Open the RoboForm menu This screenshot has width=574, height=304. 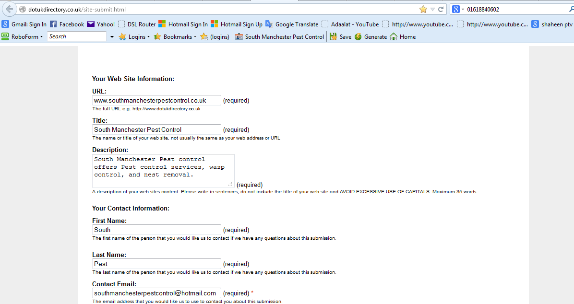tap(23, 36)
